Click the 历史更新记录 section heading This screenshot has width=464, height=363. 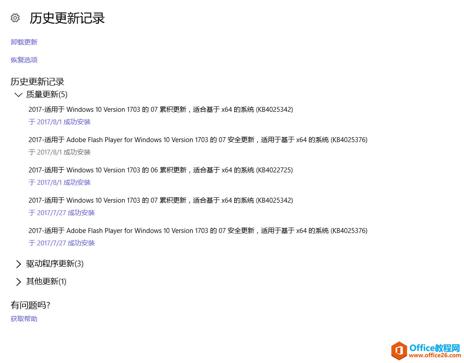coord(37,82)
